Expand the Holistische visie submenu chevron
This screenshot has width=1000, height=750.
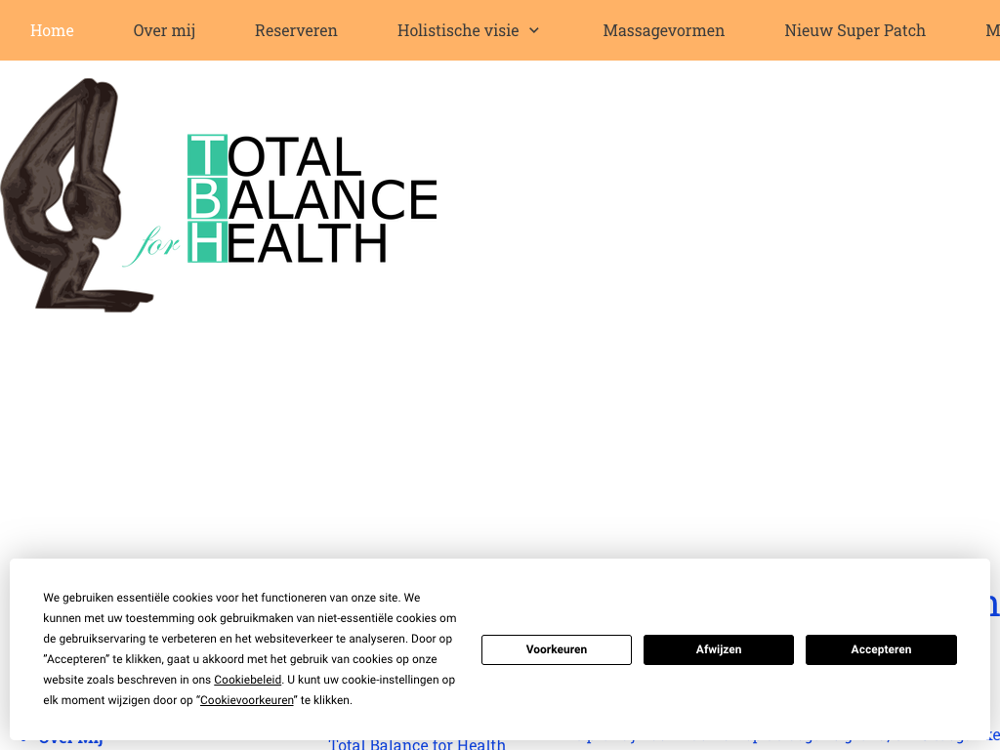tap(534, 30)
